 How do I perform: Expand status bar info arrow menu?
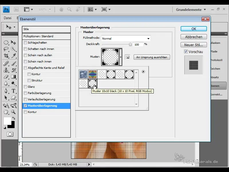(x=89, y=164)
